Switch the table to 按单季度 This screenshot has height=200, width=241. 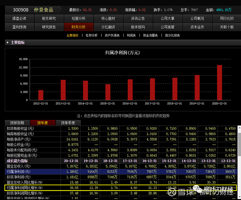coord(68,123)
